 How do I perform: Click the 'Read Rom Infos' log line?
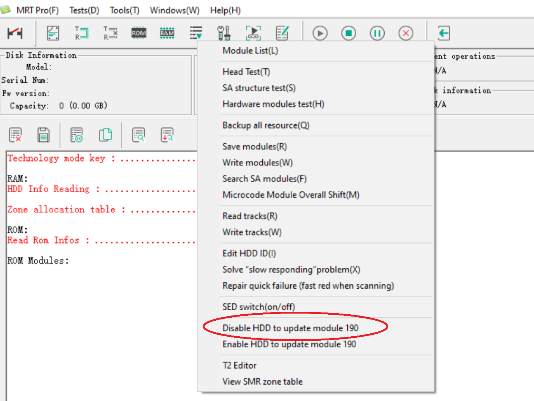102,240
